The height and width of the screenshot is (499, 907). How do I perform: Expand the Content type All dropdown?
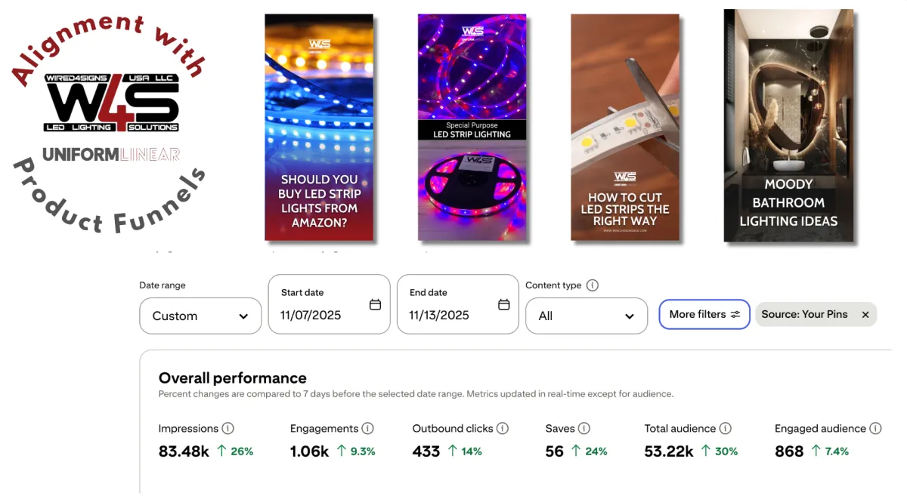(587, 316)
